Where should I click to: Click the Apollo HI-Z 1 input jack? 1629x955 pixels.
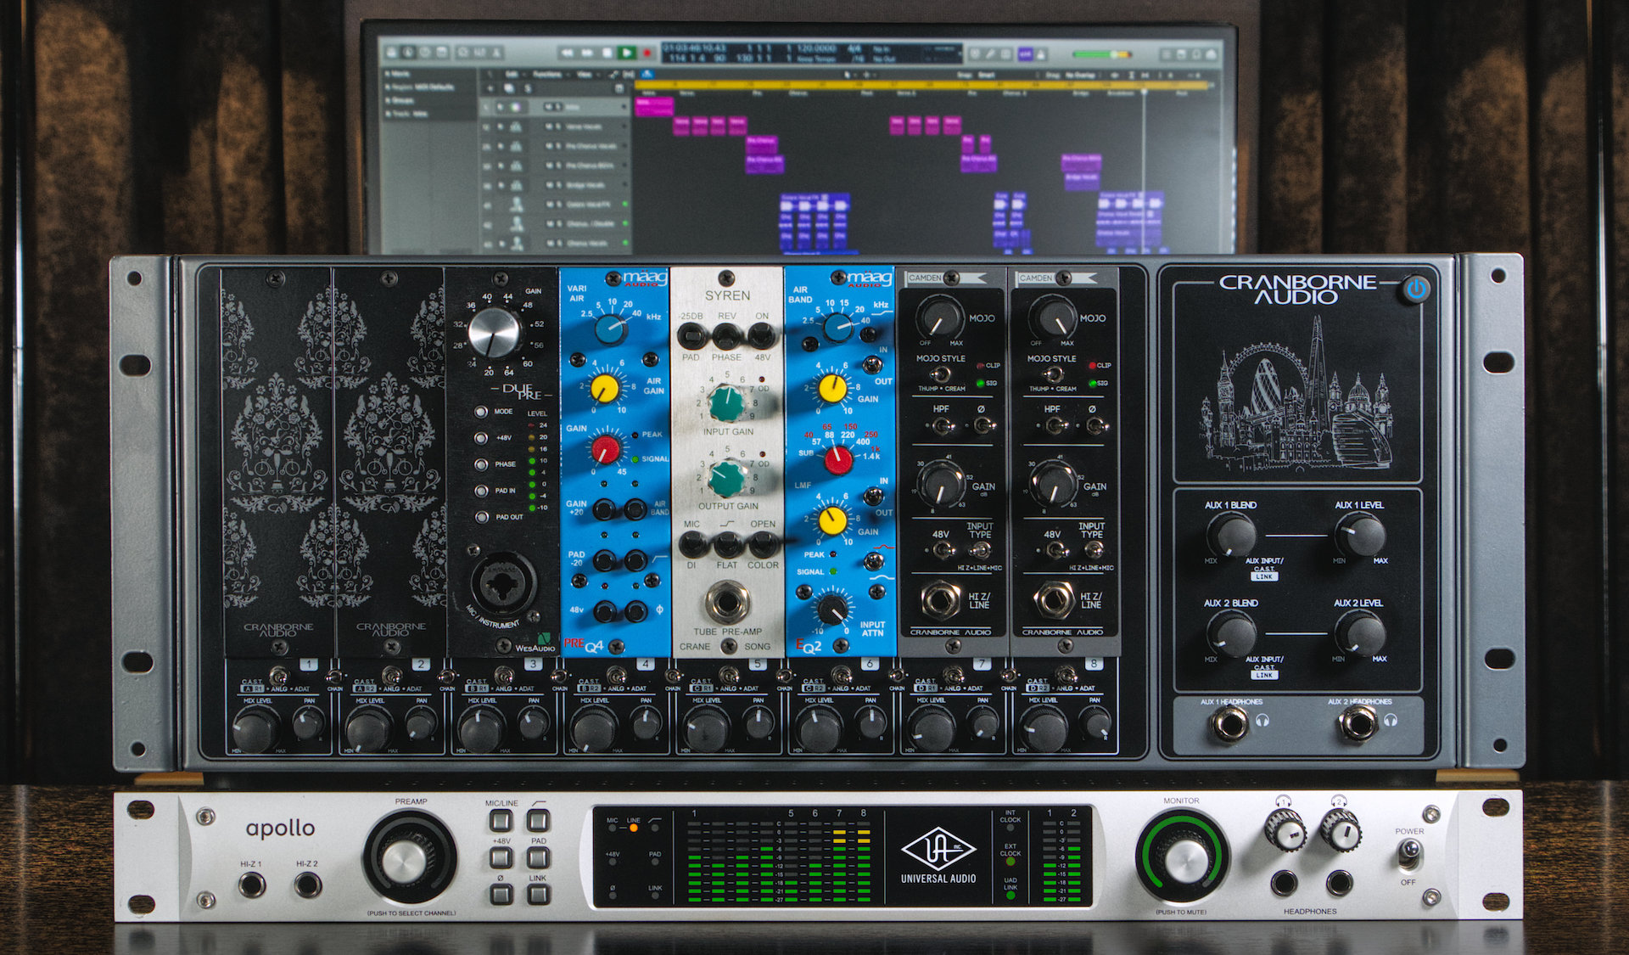(x=251, y=885)
